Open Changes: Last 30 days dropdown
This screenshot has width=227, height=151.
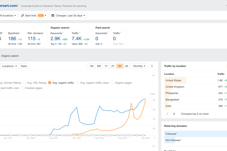(68, 15)
